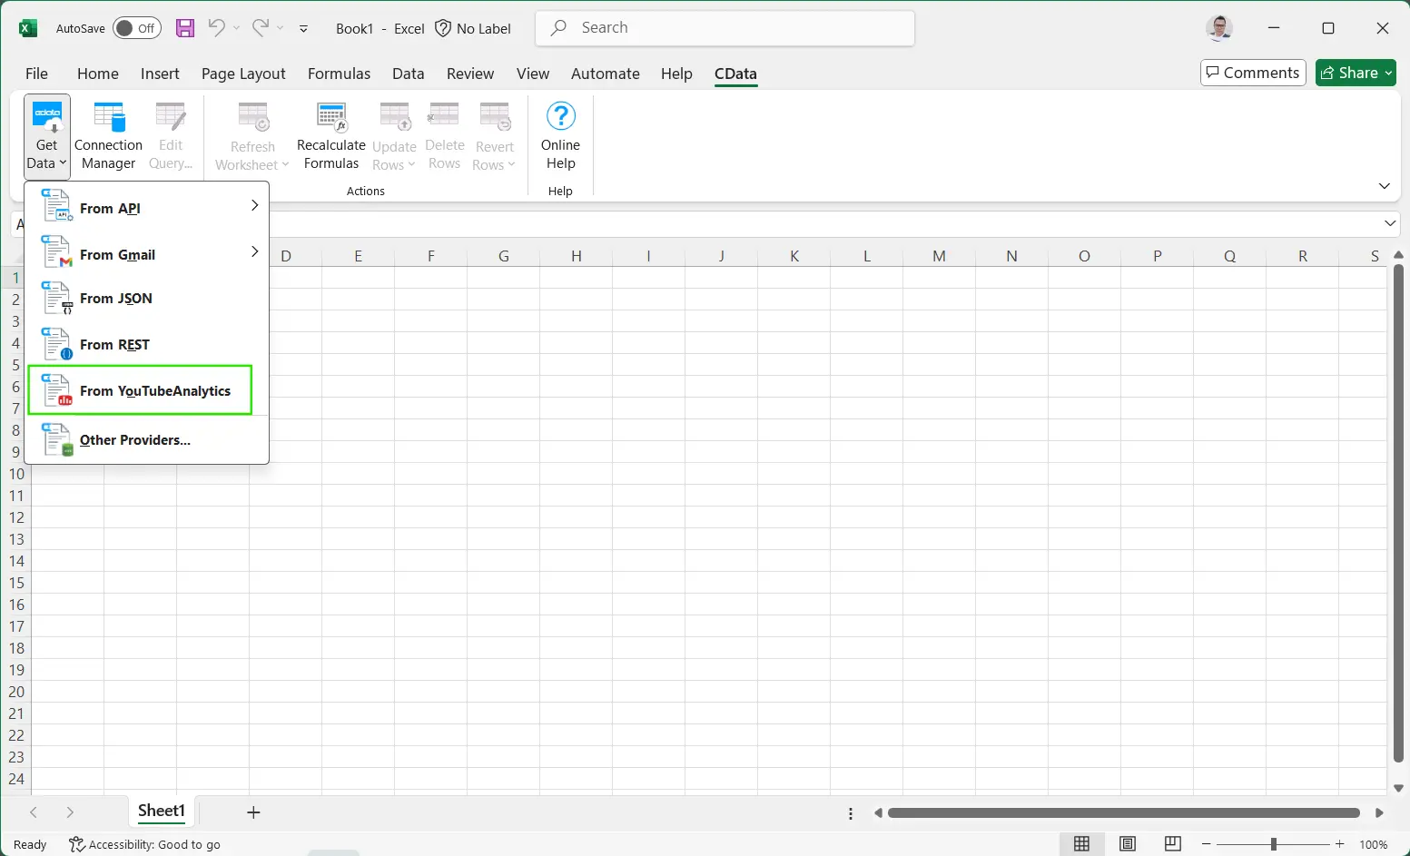This screenshot has width=1410, height=856.
Task: Select Page Layout view in status bar
Action: pyautogui.click(x=1127, y=844)
